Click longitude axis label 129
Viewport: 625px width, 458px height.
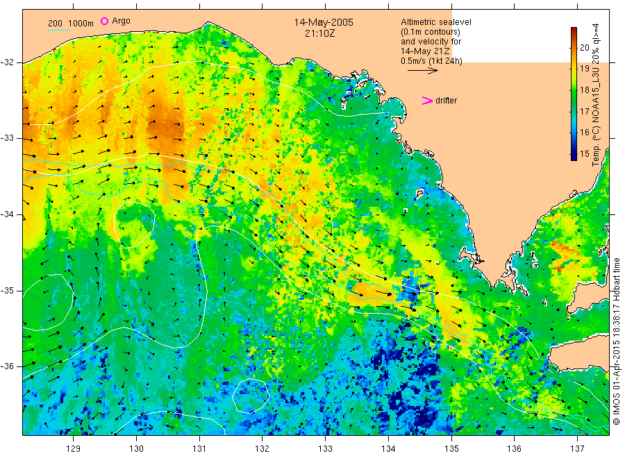[x=74, y=449]
